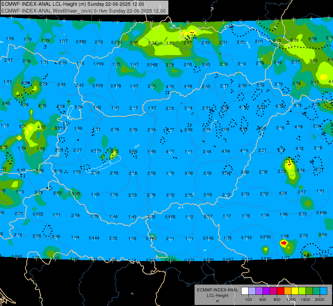Click the wind shear value 3.65

pyautogui.click(x=113, y=238)
